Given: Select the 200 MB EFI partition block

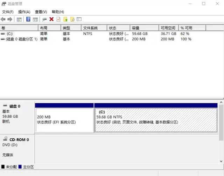Looking at the screenshot, I should [x=64, y=120].
